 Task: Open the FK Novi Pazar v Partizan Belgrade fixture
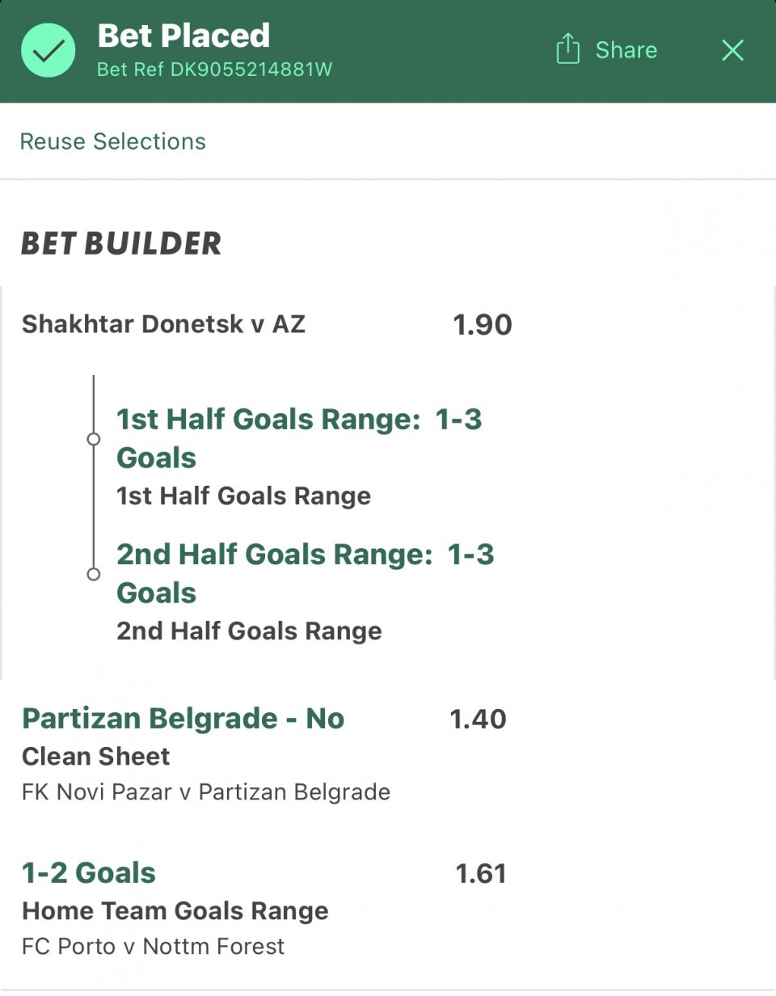(x=205, y=792)
